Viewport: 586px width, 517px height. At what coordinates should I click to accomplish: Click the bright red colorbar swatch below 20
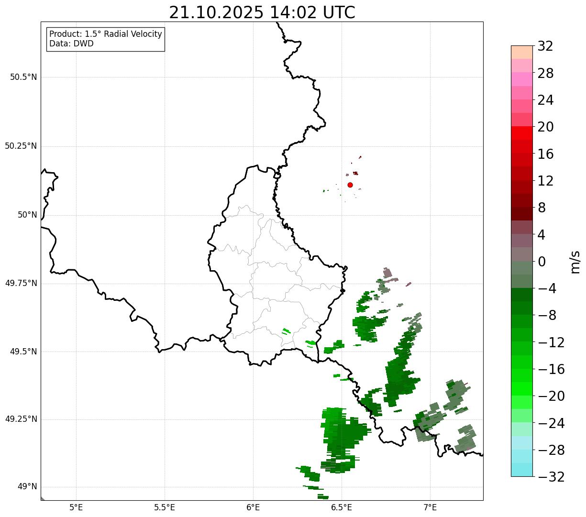coord(522,133)
